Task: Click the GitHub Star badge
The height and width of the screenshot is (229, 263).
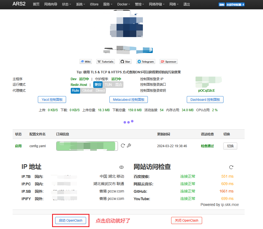Action: (125, 62)
